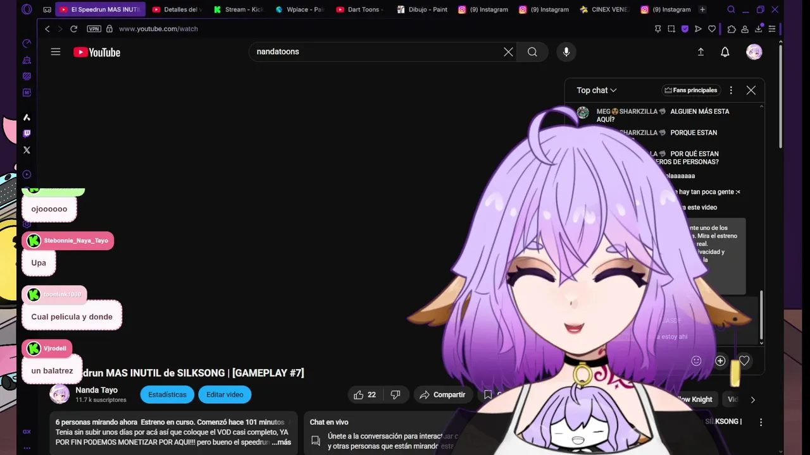The width and height of the screenshot is (810, 455).
Task: Click the Compartir share button
Action: coord(443,394)
